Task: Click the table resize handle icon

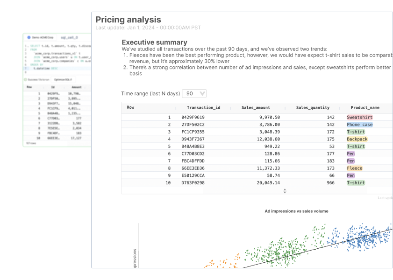Action: 285,190
